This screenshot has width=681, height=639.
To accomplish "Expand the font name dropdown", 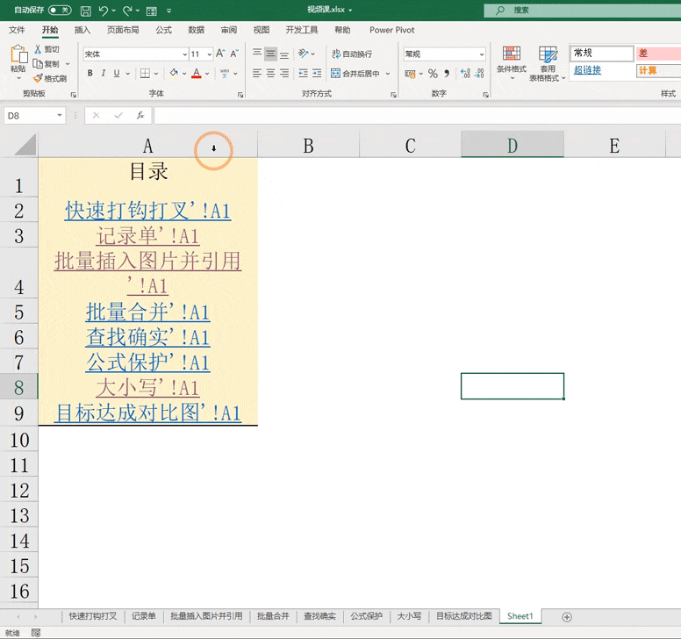I will coord(184,54).
